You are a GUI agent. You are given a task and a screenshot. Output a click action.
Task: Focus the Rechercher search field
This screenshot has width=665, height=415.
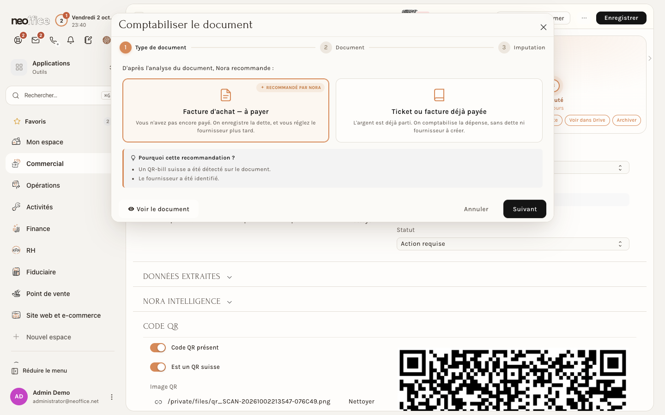59,95
